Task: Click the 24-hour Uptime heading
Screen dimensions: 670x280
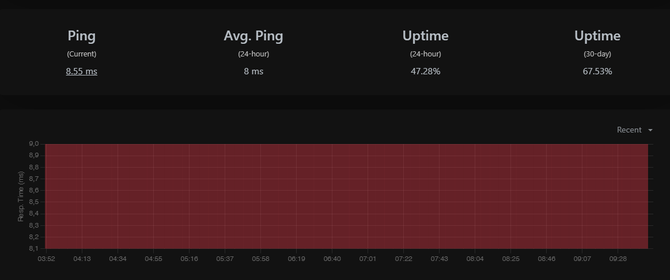Action: [426, 36]
